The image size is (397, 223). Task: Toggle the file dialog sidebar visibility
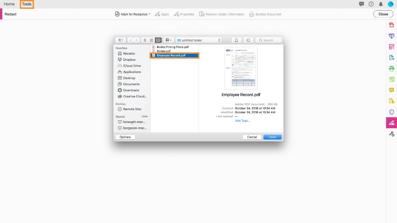120,40
